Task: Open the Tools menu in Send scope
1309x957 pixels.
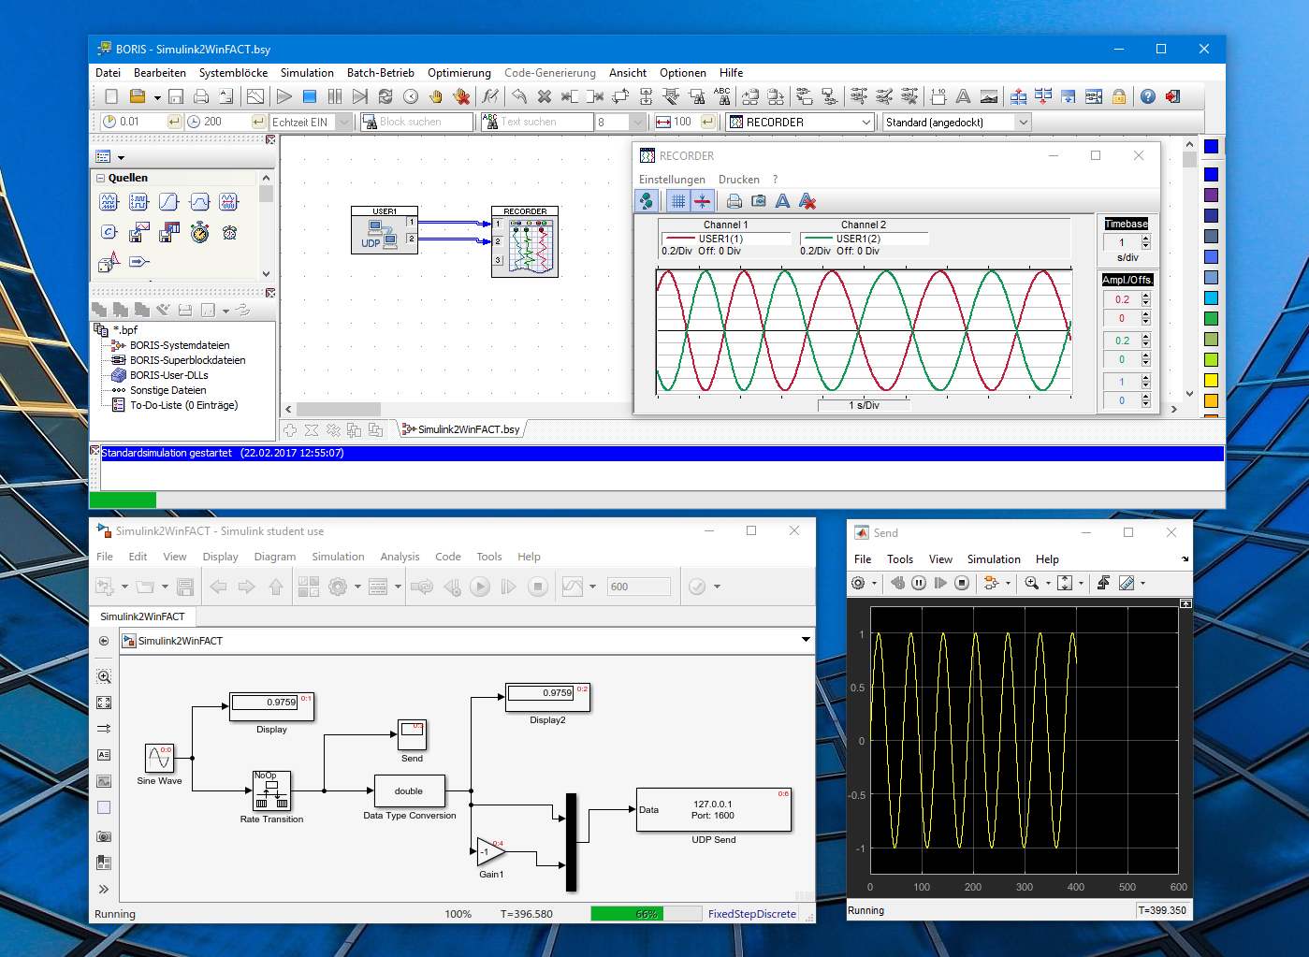Action: [x=900, y=559]
